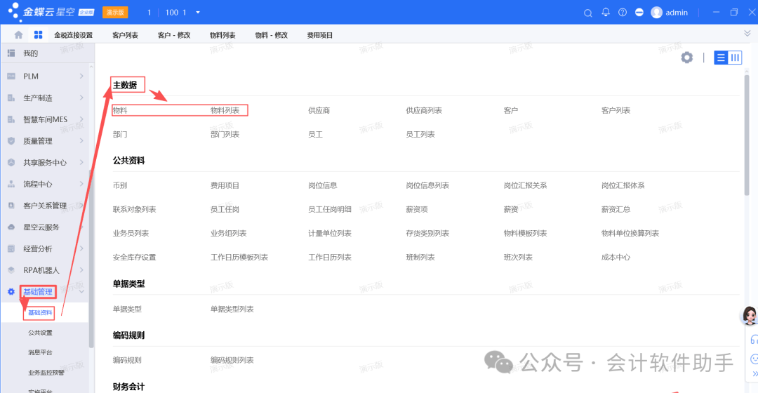Open the 供应商列表 link
This screenshot has width=758, height=393.
(424, 110)
